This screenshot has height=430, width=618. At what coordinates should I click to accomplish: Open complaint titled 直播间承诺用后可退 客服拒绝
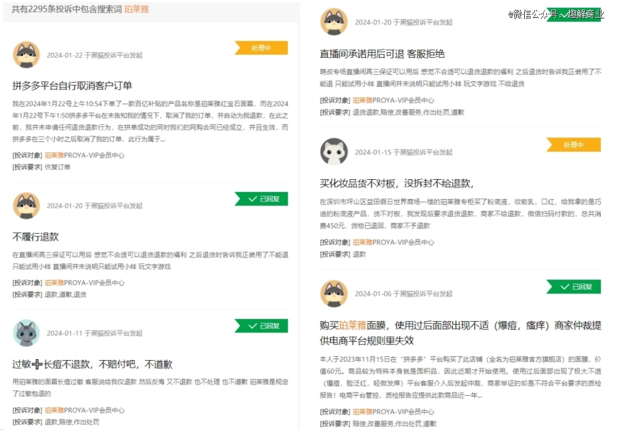(x=382, y=54)
